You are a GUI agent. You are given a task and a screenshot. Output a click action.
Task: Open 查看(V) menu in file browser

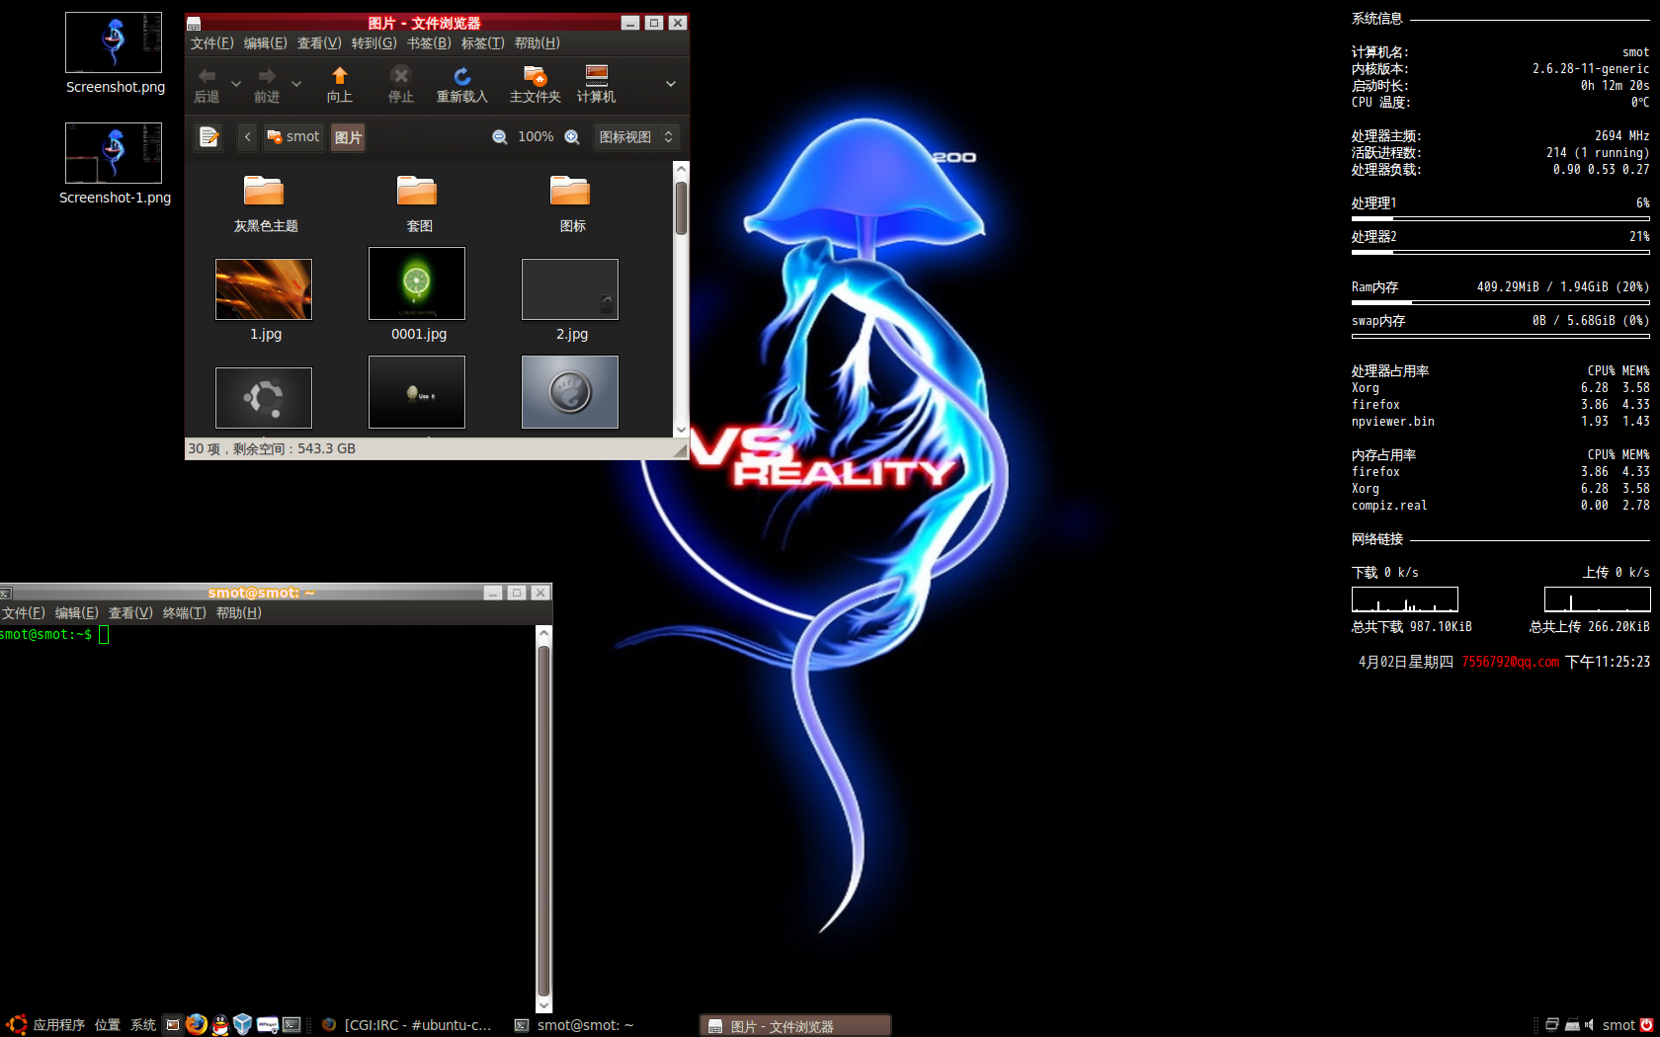[x=319, y=43]
